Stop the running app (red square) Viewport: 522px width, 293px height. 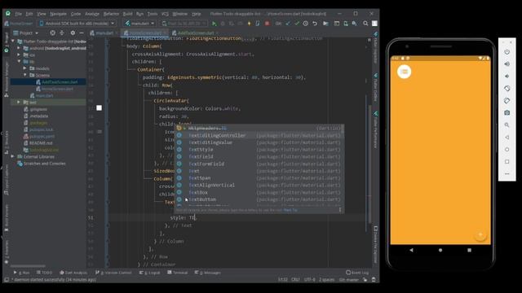click(x=267, y=24)
